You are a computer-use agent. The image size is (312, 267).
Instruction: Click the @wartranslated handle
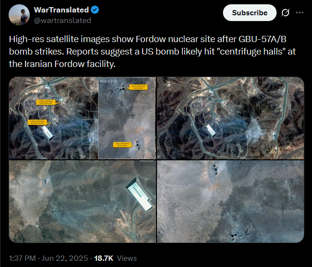63,21
